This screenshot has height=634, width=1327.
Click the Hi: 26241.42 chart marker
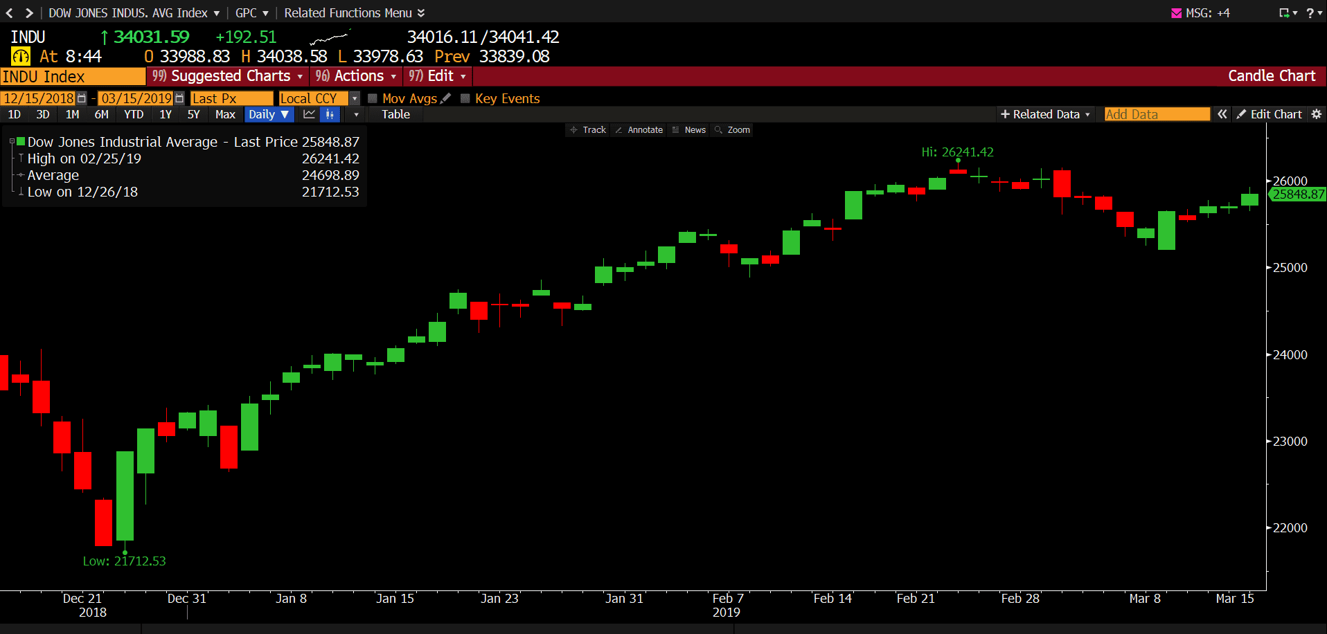[957, 152]
